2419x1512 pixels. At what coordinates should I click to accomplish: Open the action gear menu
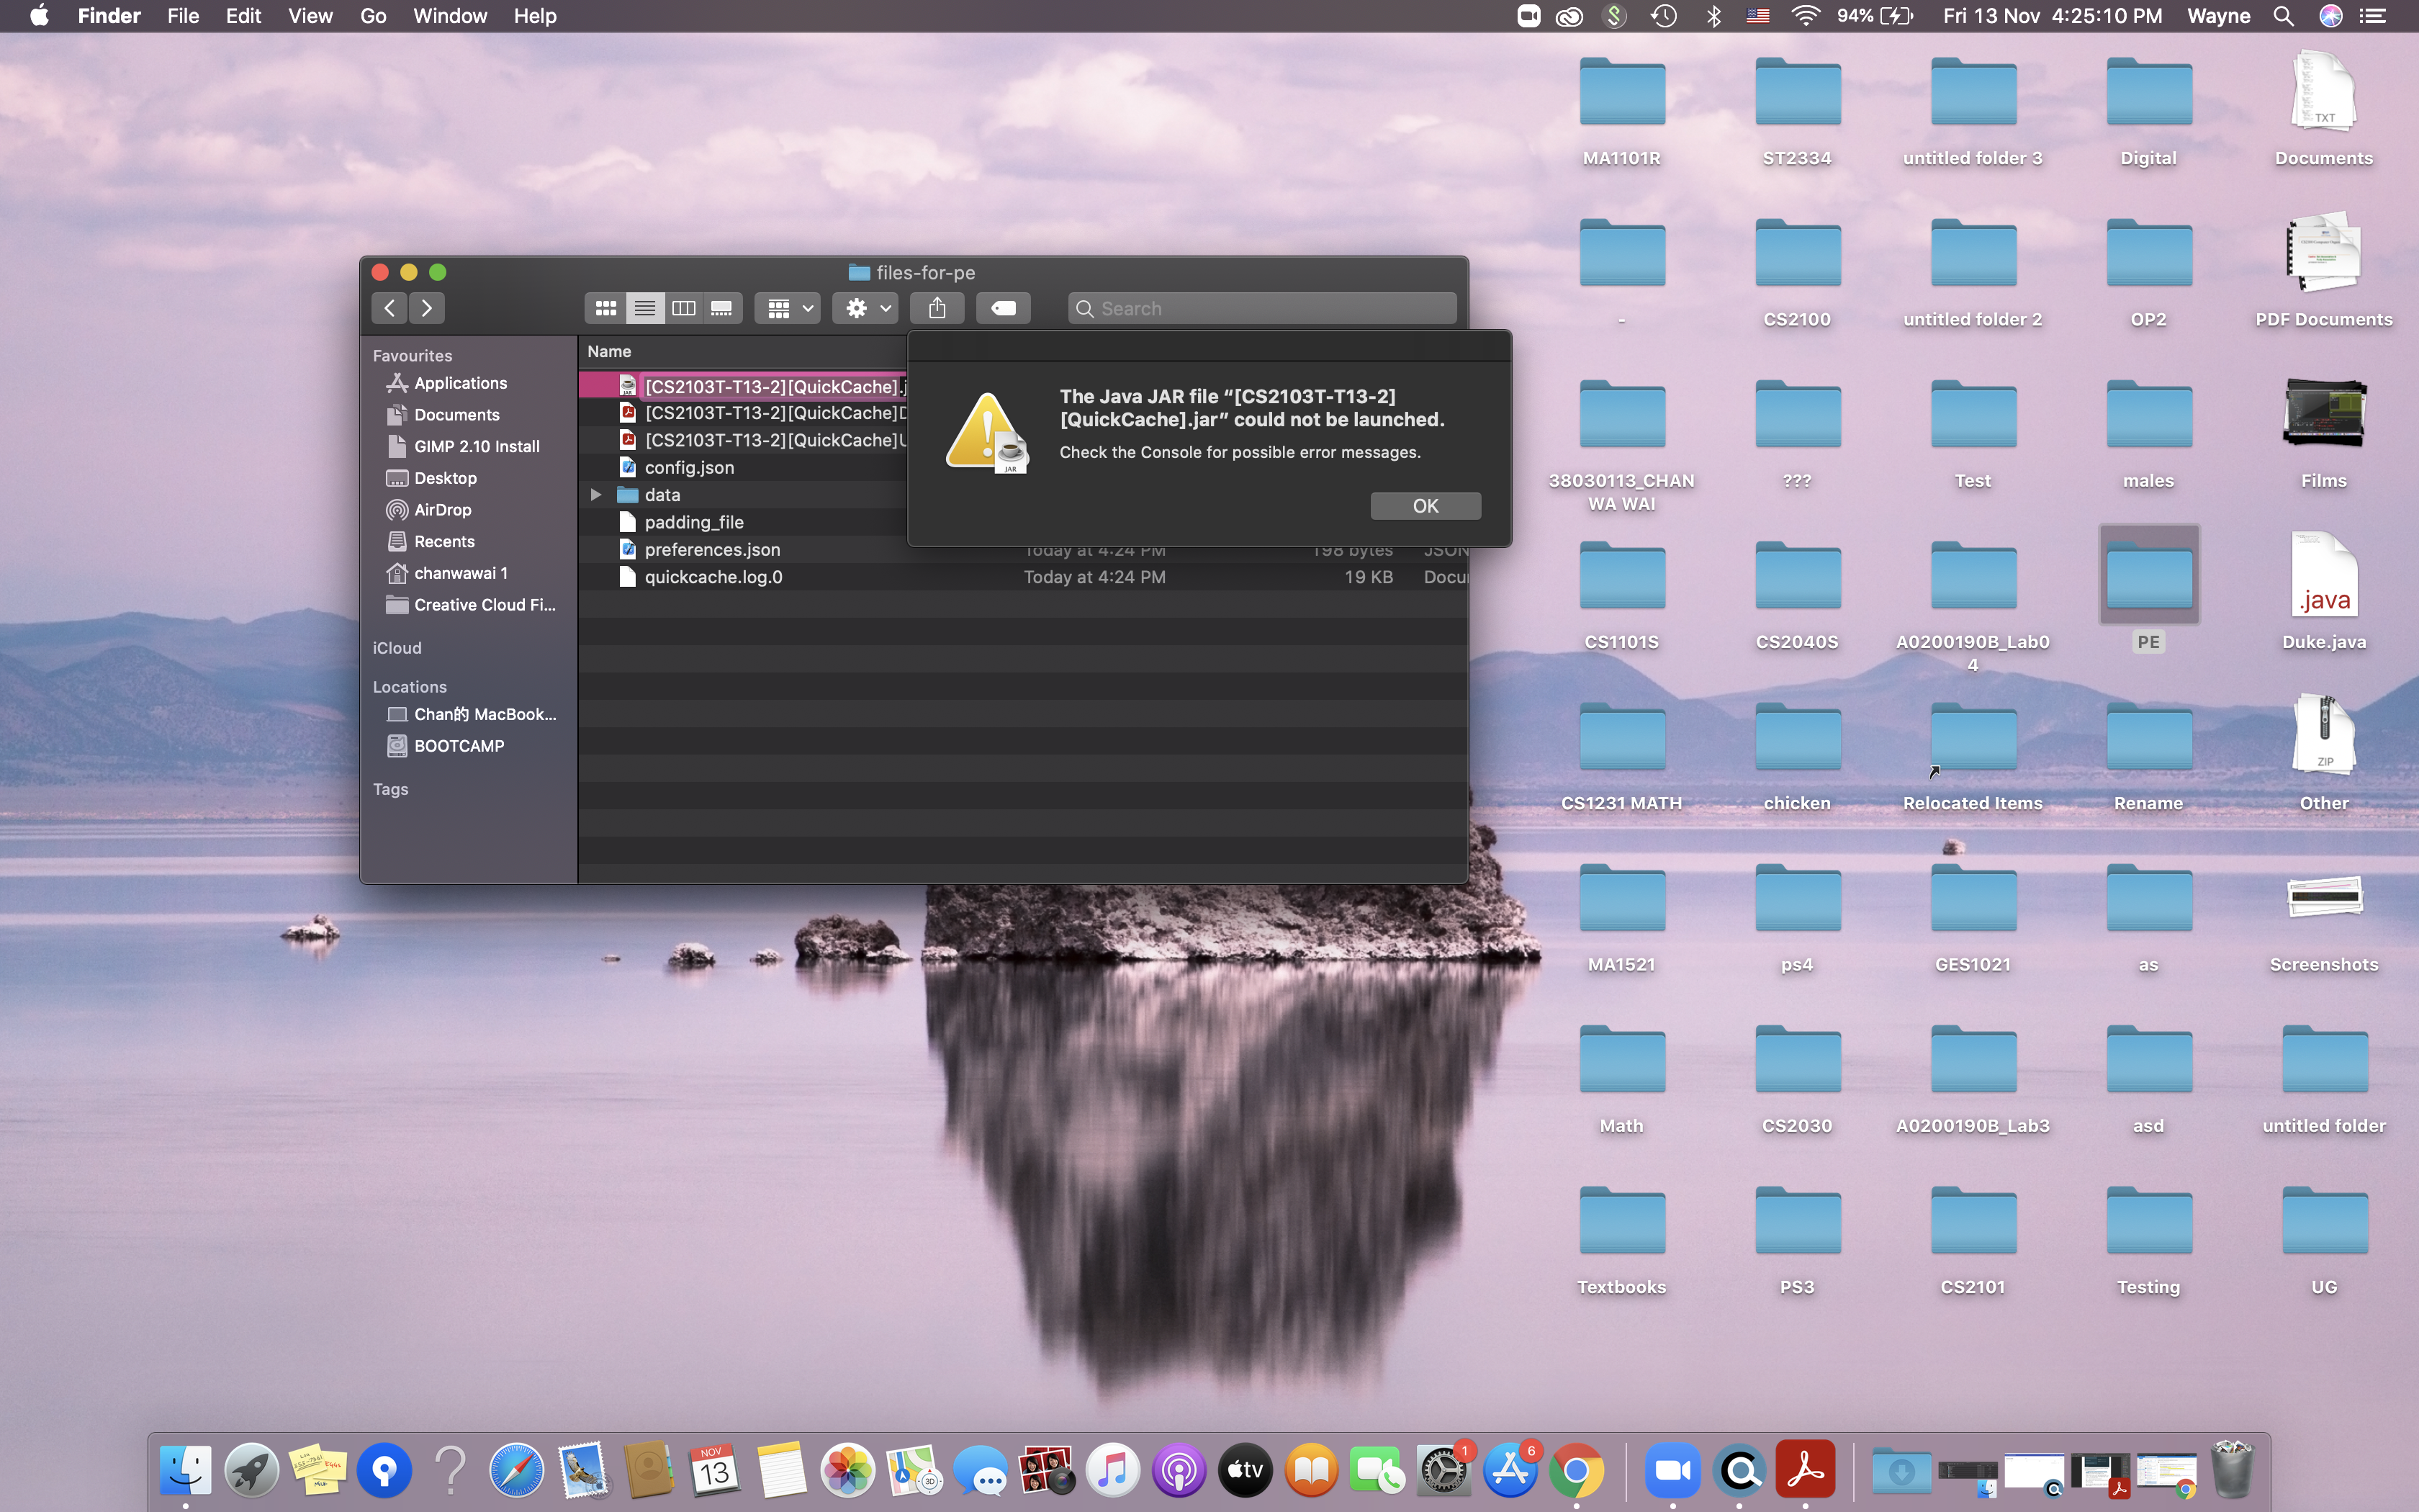pos(867,308)
